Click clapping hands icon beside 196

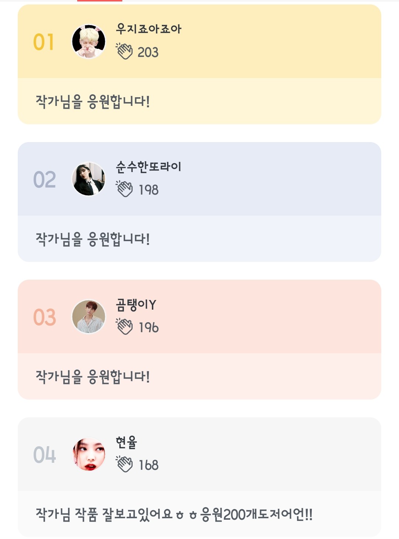(x=125, y=327)
